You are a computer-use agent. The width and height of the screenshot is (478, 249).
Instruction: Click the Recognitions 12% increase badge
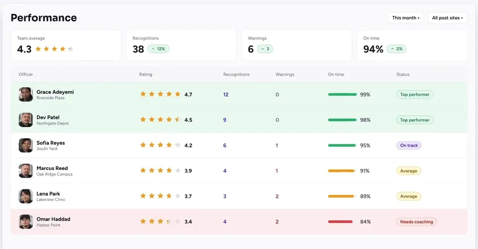(158, 49)
